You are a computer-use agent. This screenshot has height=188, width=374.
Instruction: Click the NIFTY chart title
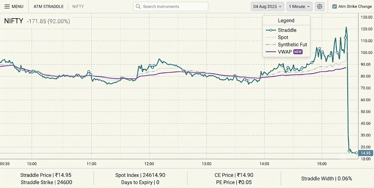point(14,21)
